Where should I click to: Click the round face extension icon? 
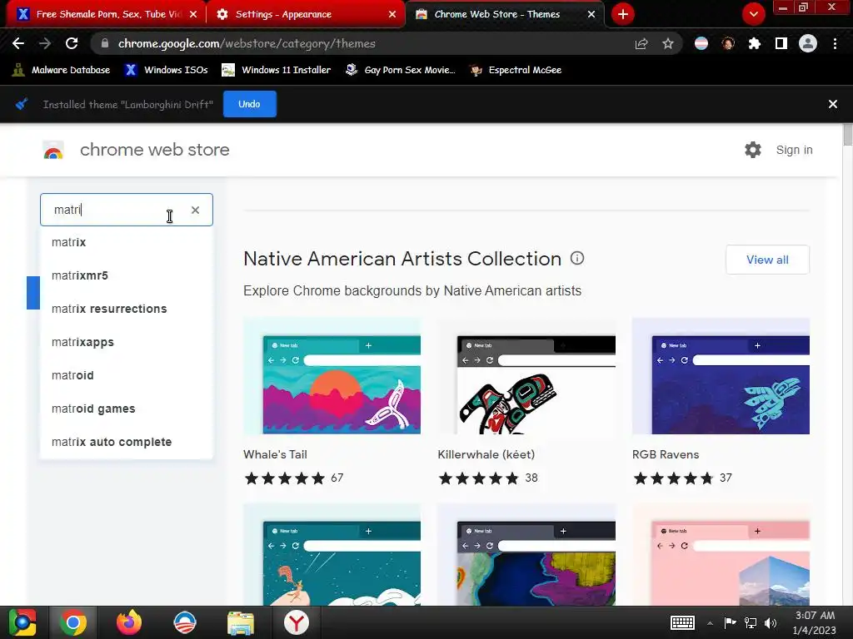click(728, 43)
